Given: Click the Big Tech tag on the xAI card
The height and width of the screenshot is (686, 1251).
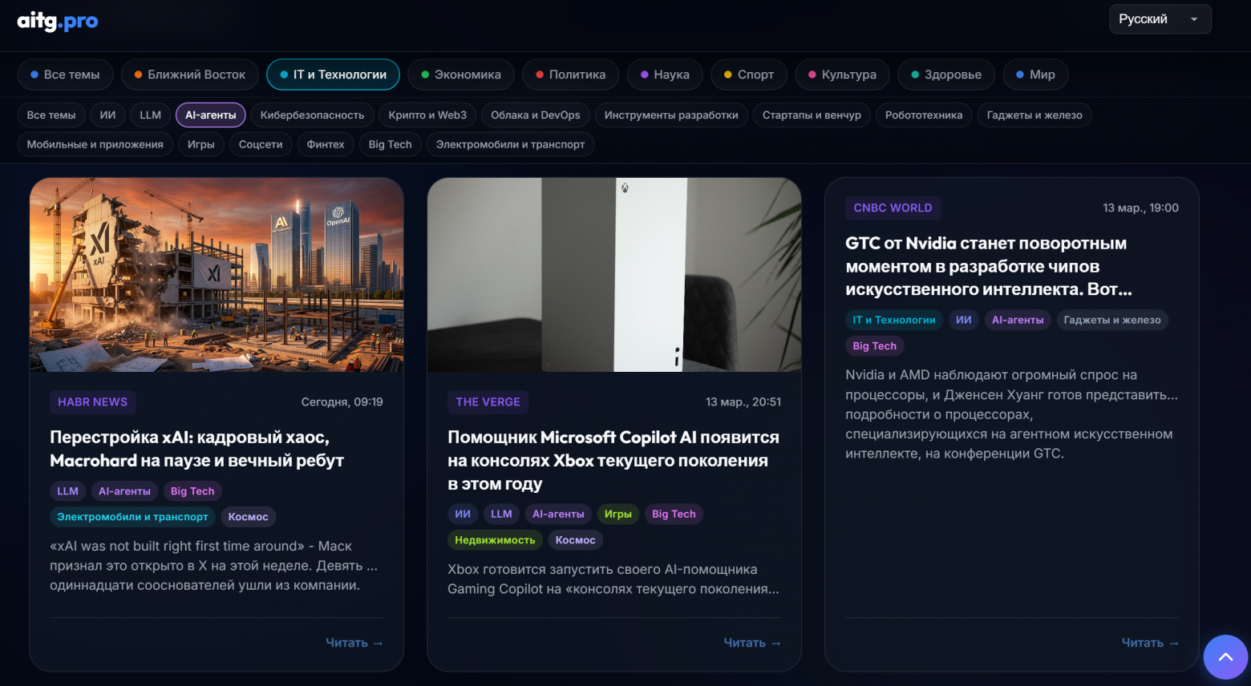Looking at the screenshot, I should pyautogui.click(x=192, y=491).
